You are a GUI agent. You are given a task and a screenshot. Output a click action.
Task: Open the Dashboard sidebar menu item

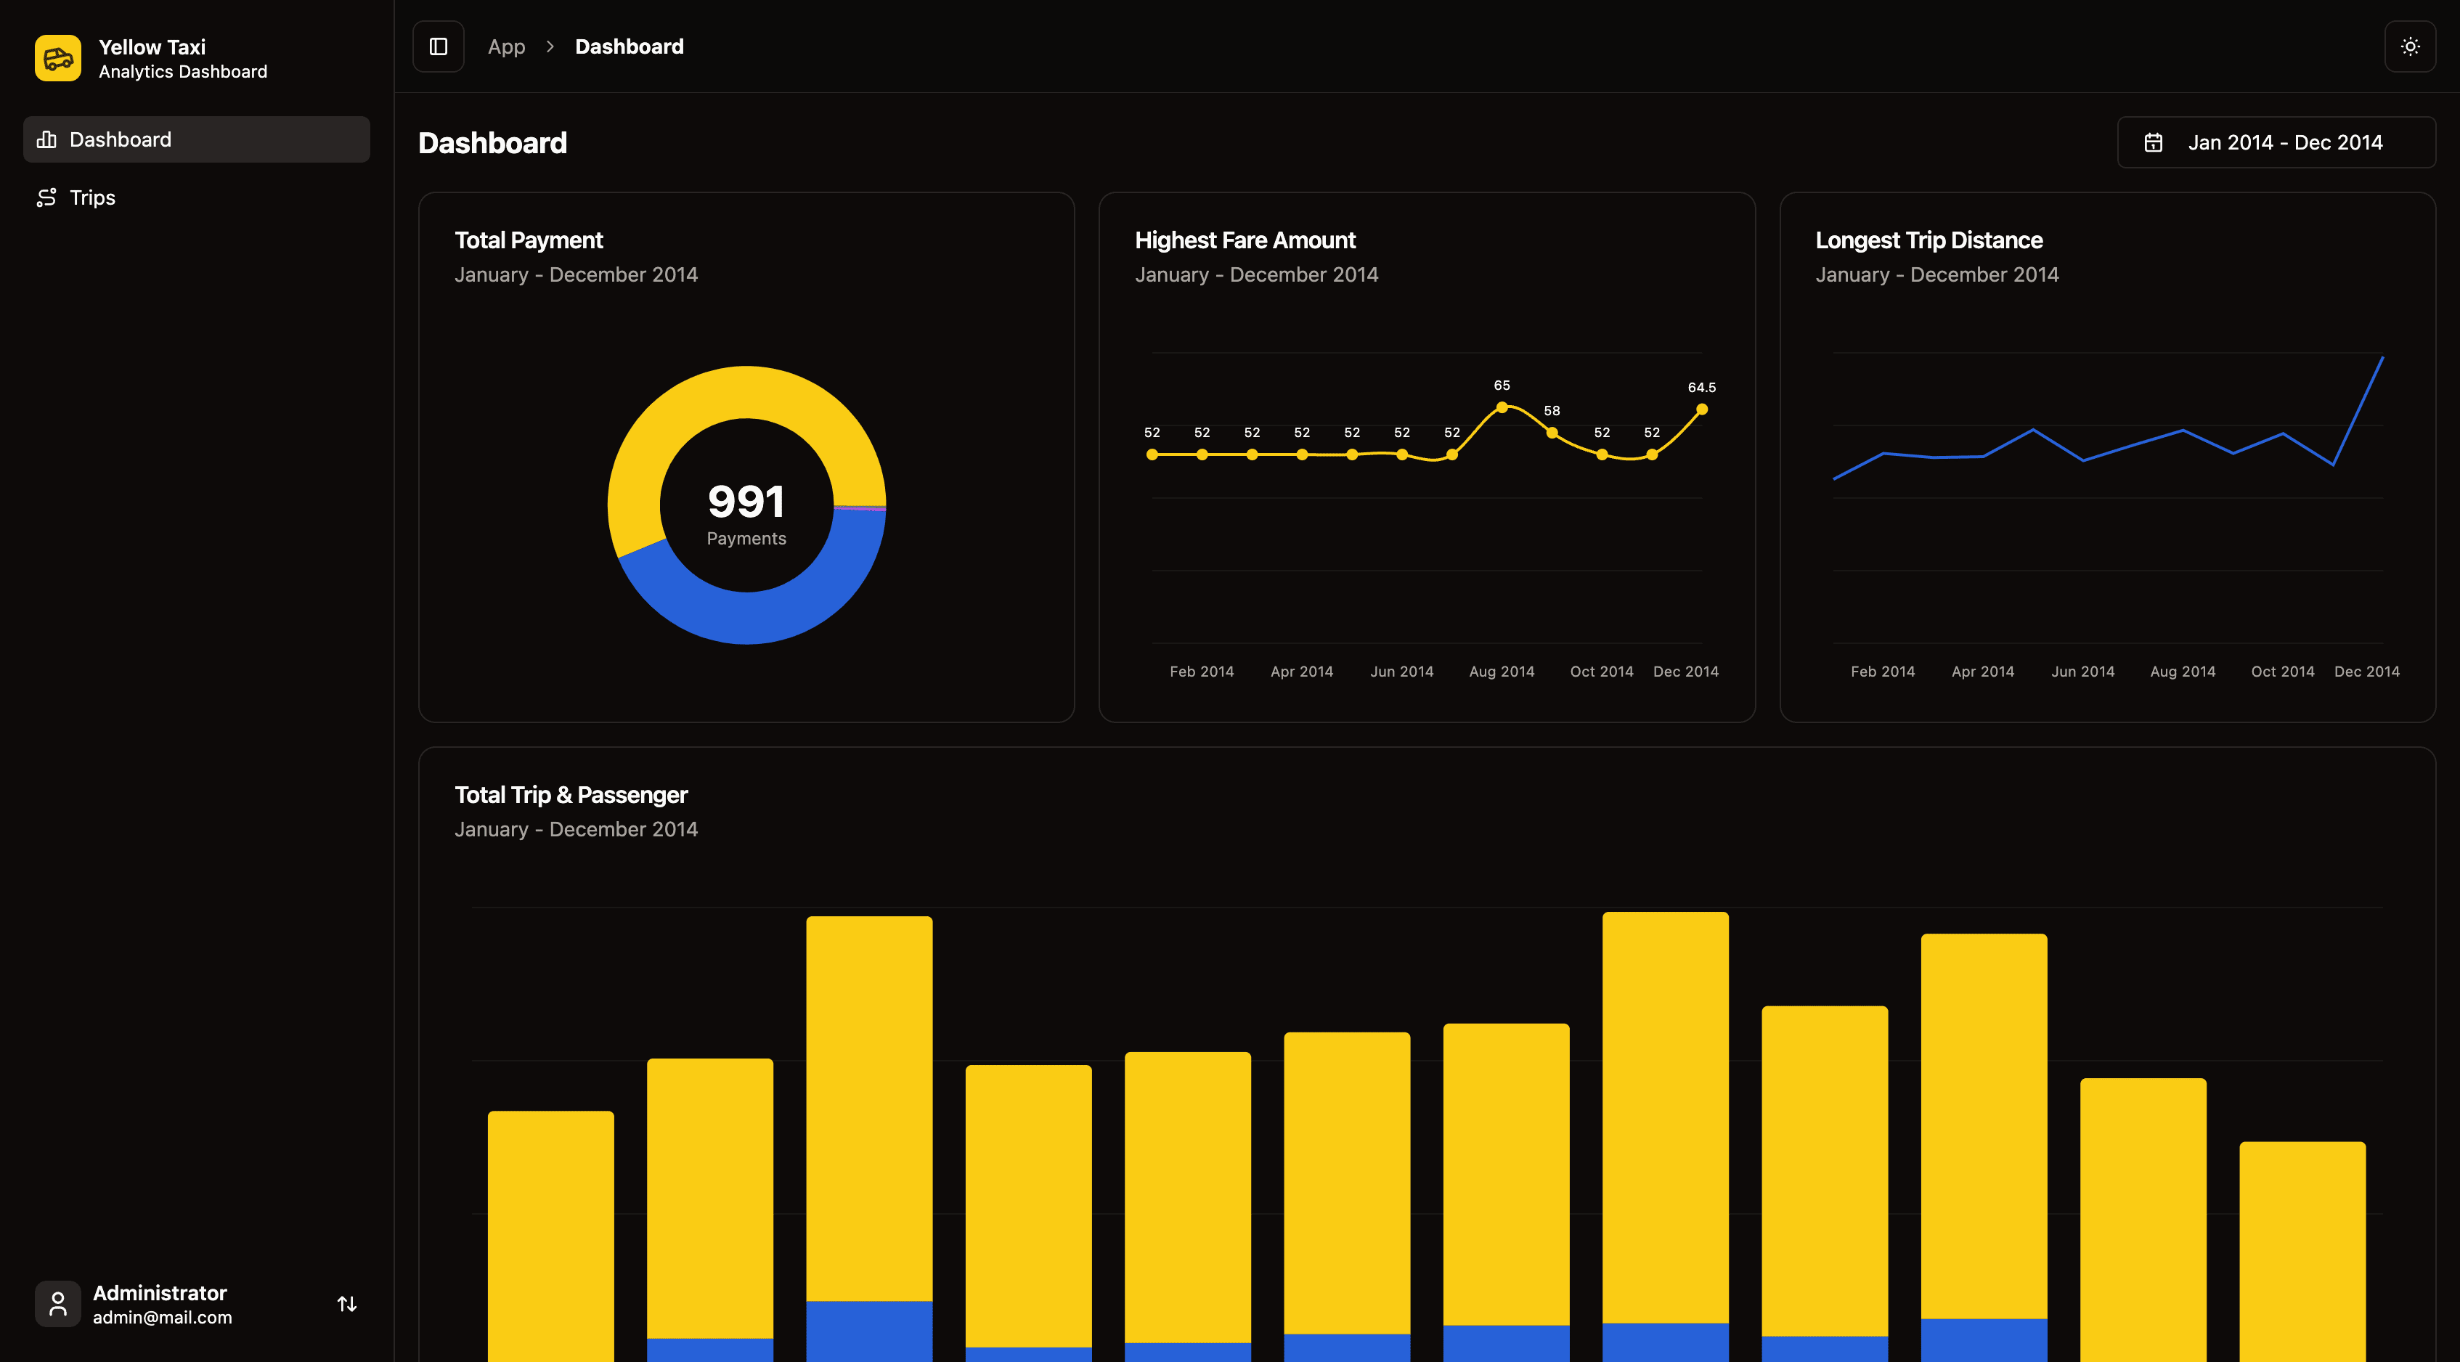coord(197,139)
